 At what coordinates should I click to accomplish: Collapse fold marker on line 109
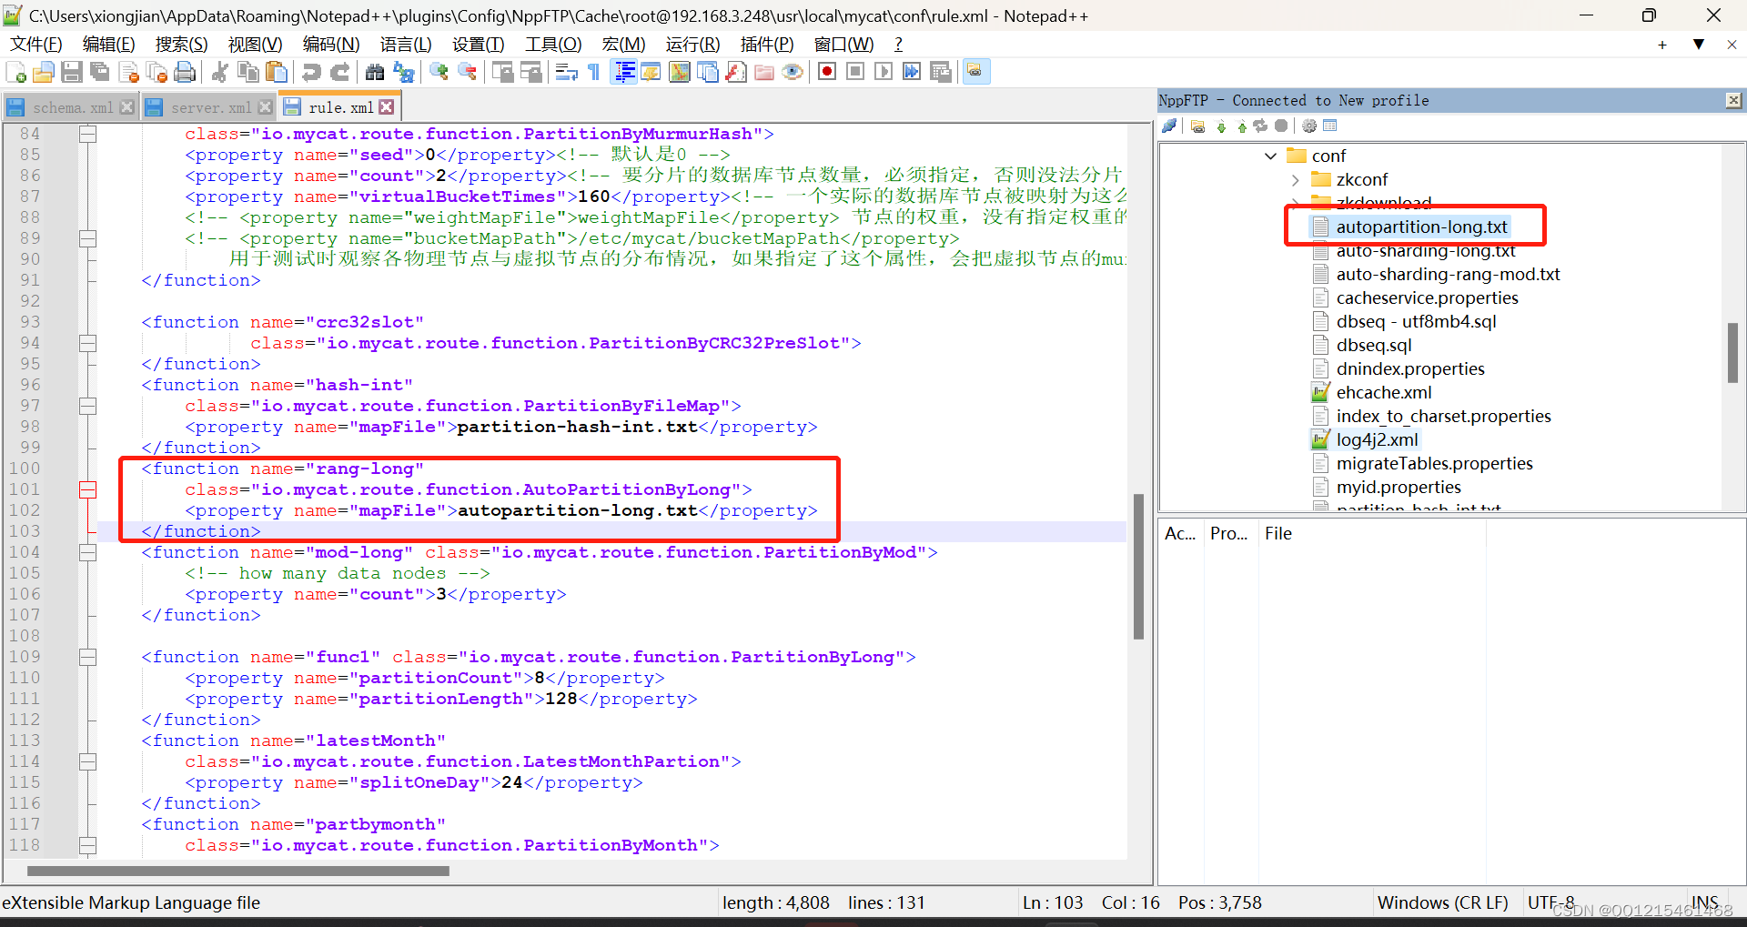coord(87,658)
